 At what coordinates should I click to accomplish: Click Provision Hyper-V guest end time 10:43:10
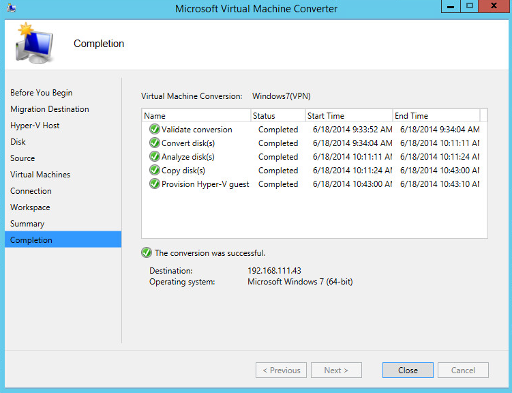[440, 184]
